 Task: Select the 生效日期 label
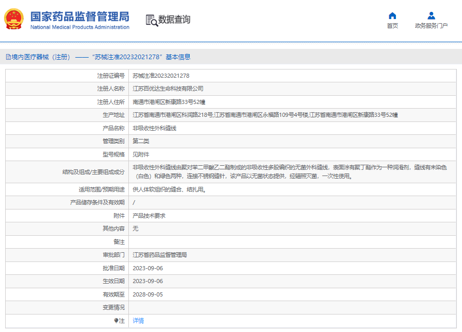click(x=113, y=281)
